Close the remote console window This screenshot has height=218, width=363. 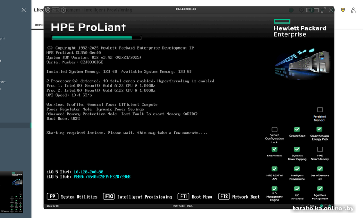pos(331,10)
